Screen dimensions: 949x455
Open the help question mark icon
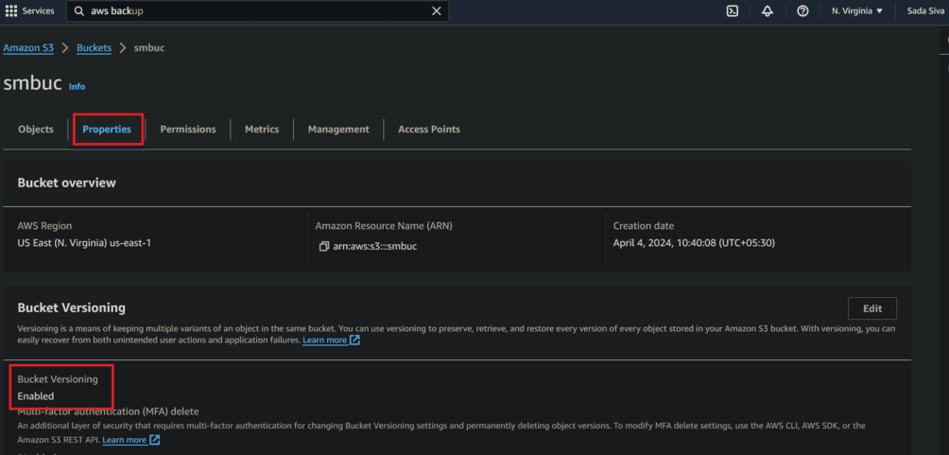[x=802, y=11]
